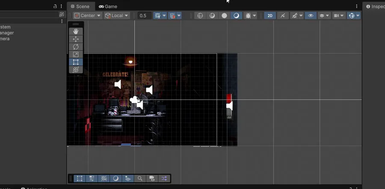This screenshot has width=385, height=189.
Task: Toggle Tool Settings overlay button
Action: click(x=92, y=178)
